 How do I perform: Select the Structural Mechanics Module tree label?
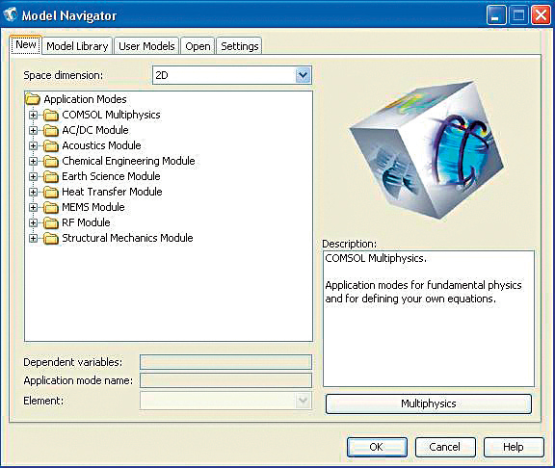coord(127,238)
